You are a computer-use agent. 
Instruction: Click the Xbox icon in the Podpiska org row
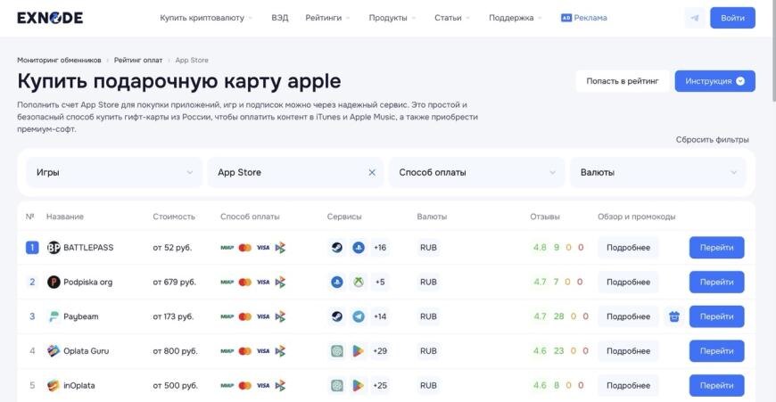click(359, 282)
